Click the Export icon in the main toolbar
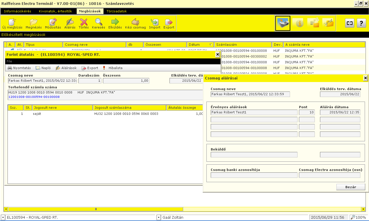 (169, 24)
